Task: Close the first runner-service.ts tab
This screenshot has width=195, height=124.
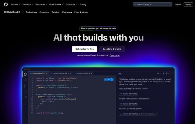Action: point(47,73)
